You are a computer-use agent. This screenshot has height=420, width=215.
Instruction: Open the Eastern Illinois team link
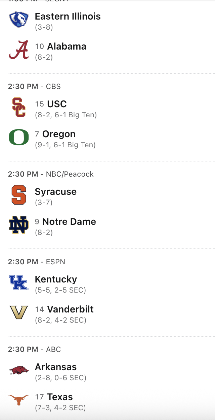click(68, 16)
